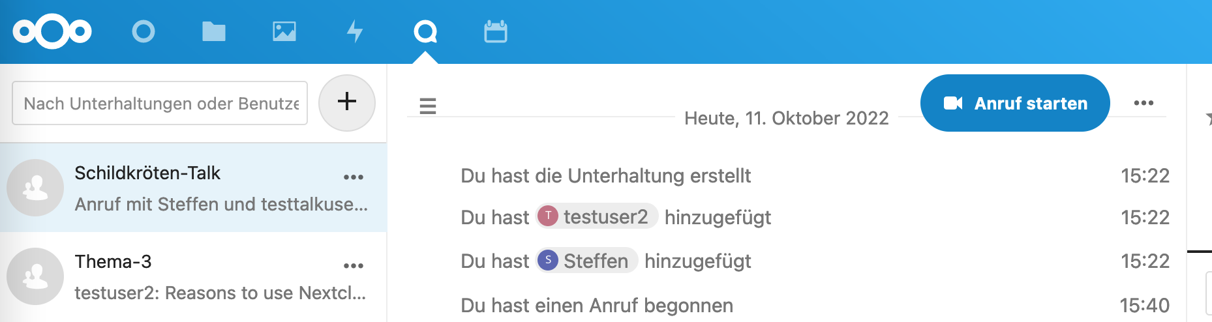Click the Thema-3 group avatar
Screen dimensions: 1212x322
click(35, 276)
